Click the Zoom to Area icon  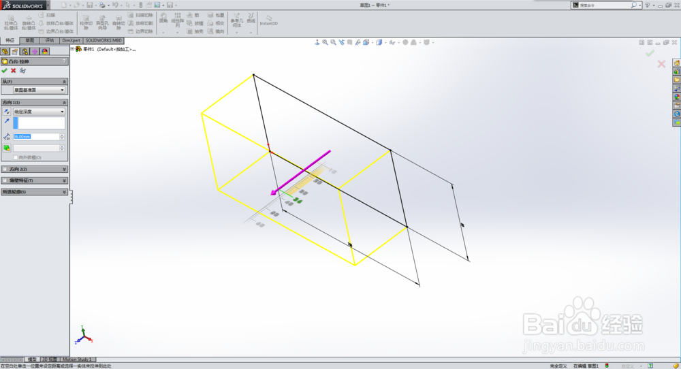point(333,42)
